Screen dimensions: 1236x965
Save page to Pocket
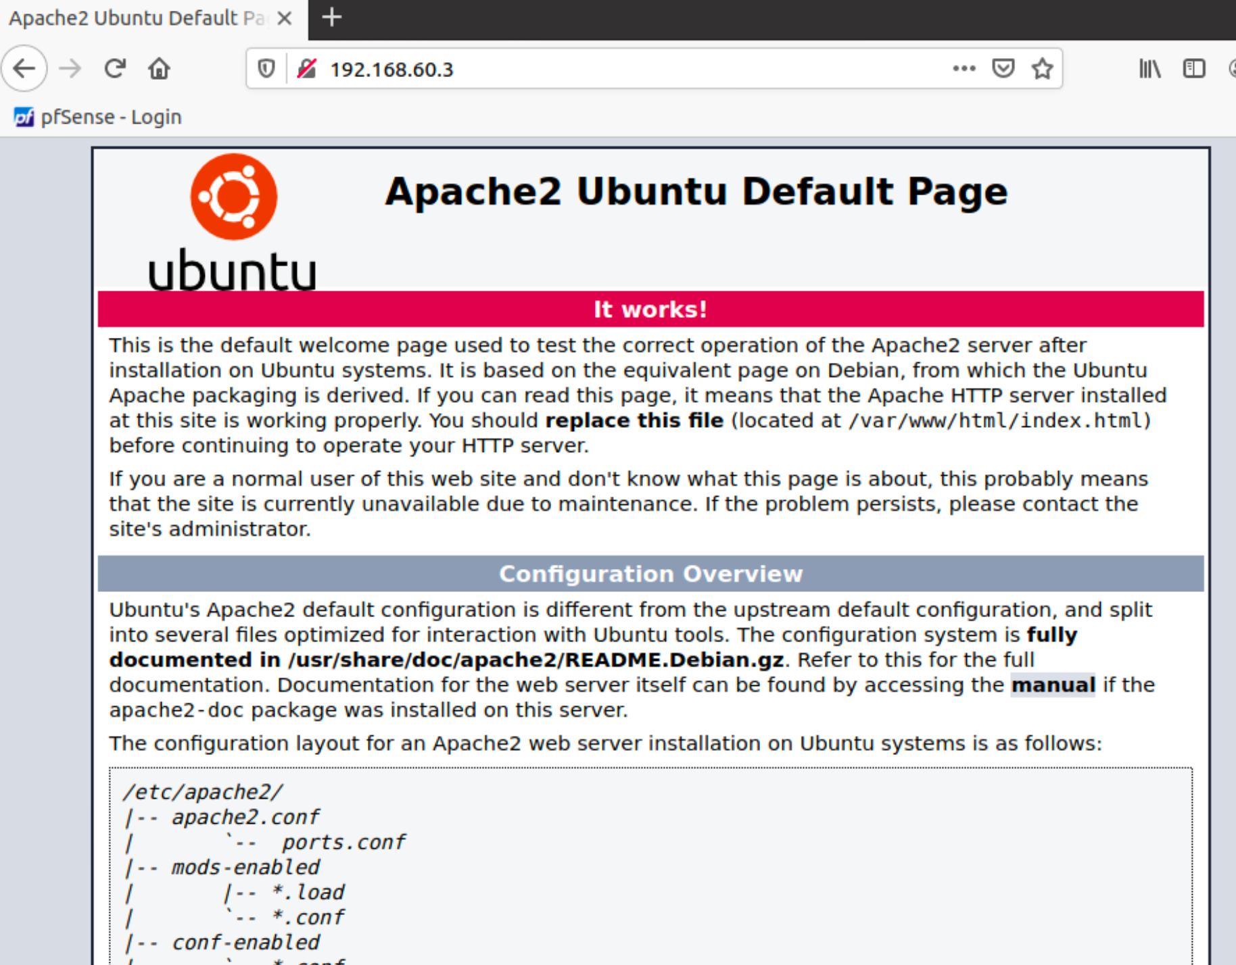[x=1003, y=68]
